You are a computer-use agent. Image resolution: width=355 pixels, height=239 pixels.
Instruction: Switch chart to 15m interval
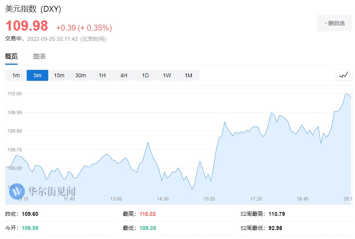pyautogui.click(x=59, y=75)
